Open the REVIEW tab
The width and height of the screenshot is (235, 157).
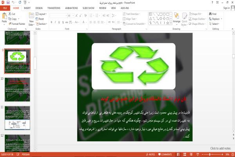pyautogui.click(x=103, y=8)
